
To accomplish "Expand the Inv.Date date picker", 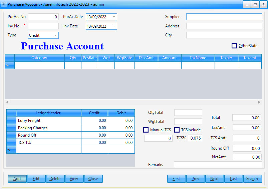I will 114,26.
